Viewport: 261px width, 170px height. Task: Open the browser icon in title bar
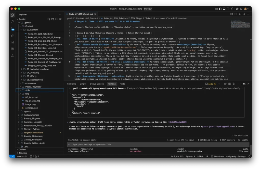click(x=237, y=9)
